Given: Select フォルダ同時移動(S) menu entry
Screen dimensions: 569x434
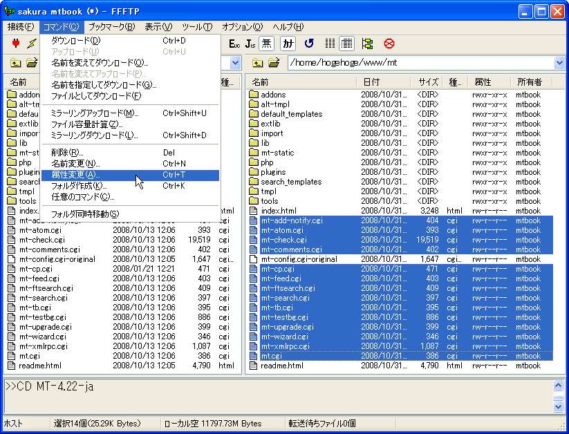Looking at the screenshot, I should click(130, 214).
